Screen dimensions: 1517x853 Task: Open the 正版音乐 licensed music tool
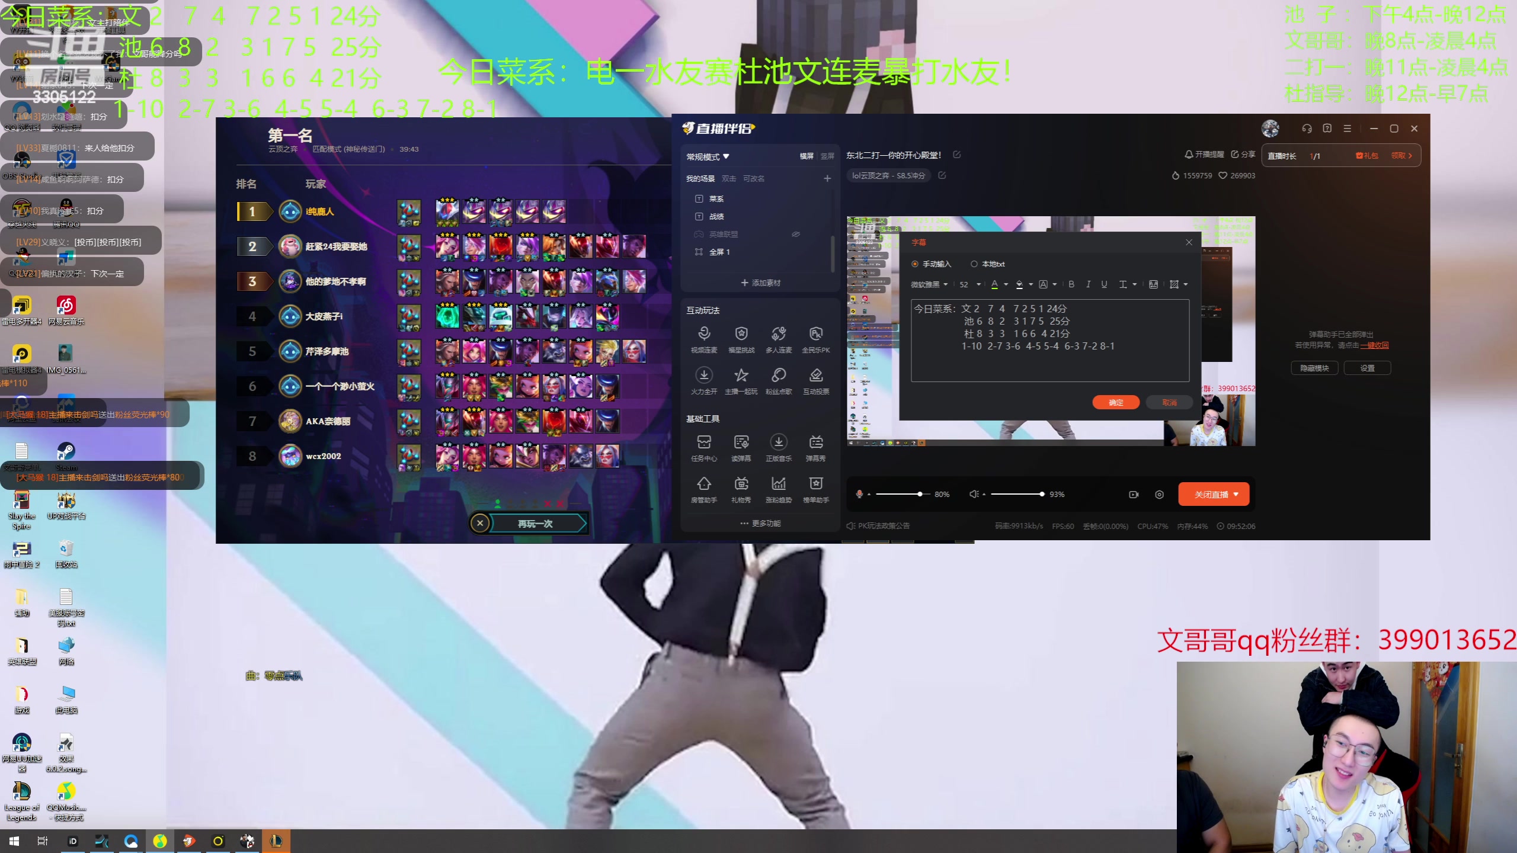[779, 448]
